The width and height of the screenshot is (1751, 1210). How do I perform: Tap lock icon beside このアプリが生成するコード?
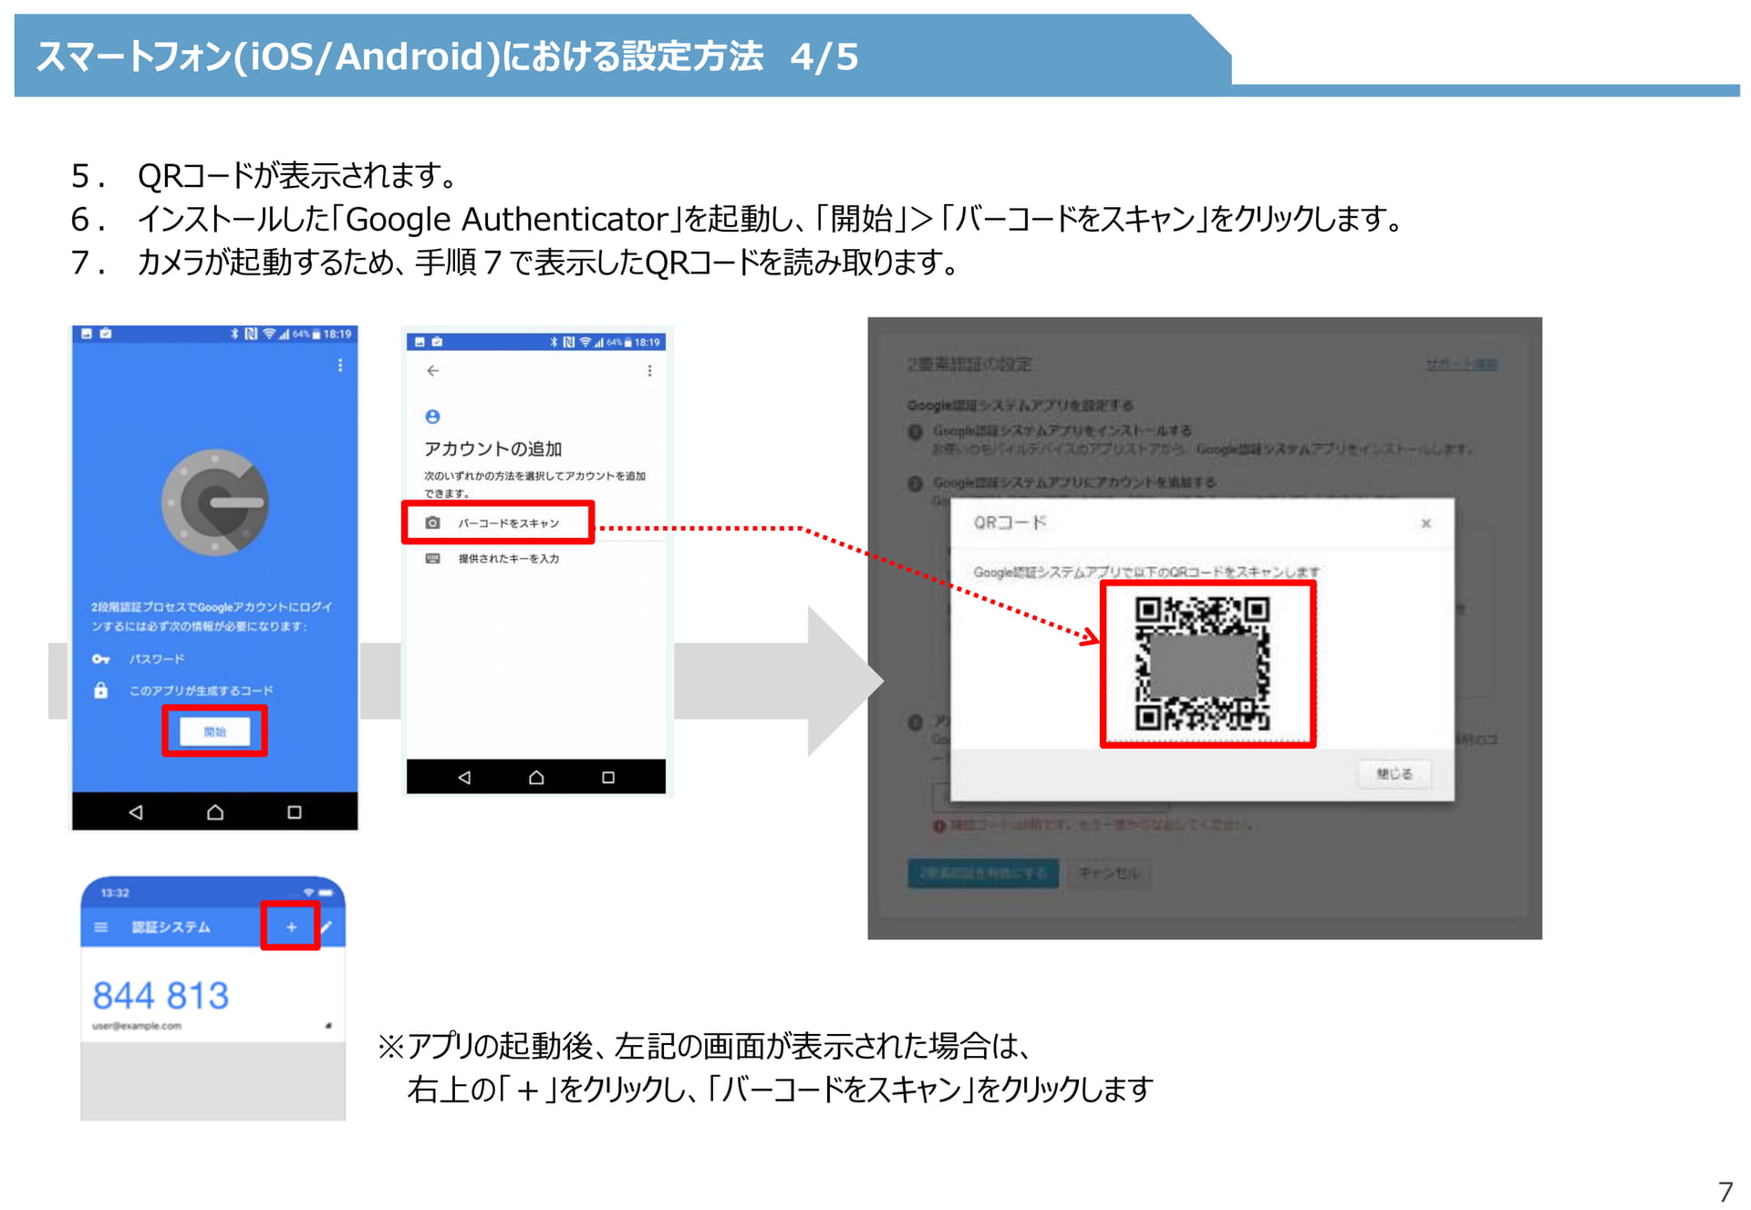click(101, 690)
